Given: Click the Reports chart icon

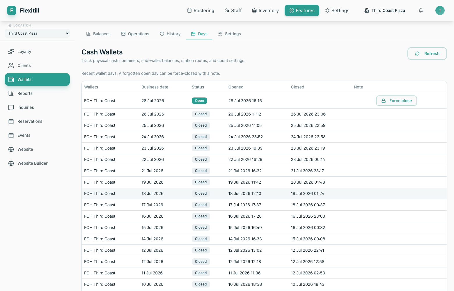Looking at the screenshot, I should tap(11, 93).
